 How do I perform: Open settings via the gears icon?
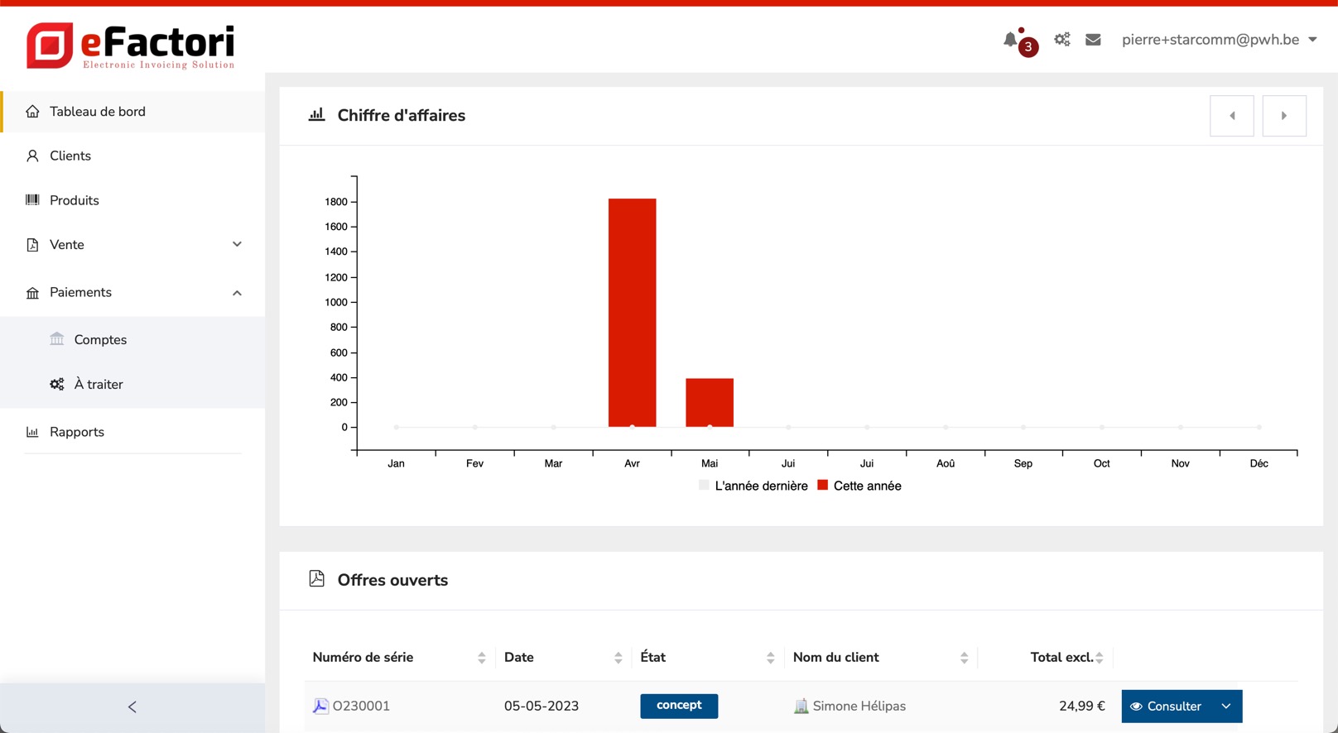click(x=1062, y=40)
